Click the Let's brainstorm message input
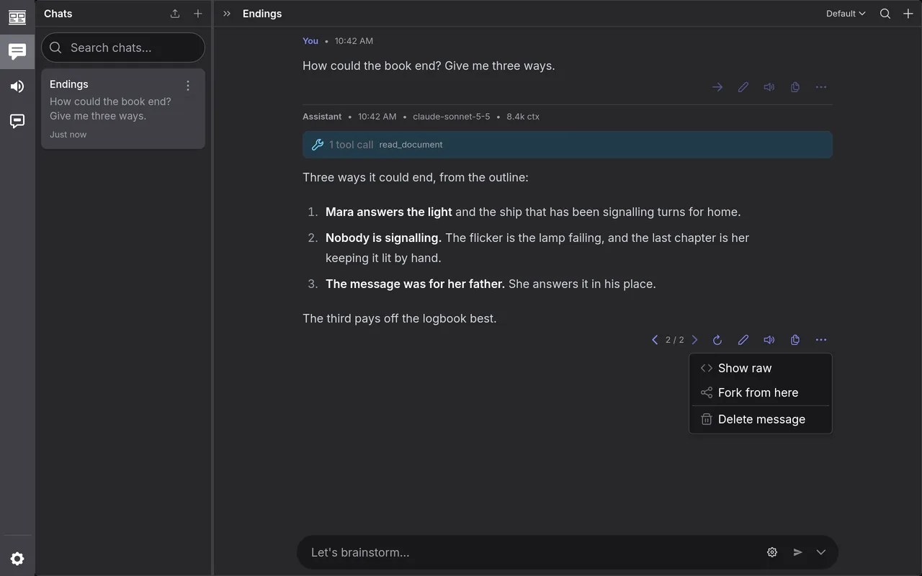The height and width of the screenshot is (576, 922). click(533, 552)
